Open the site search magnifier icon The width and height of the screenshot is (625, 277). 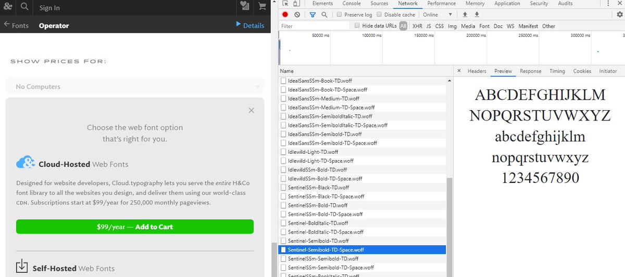coord(25,7)
